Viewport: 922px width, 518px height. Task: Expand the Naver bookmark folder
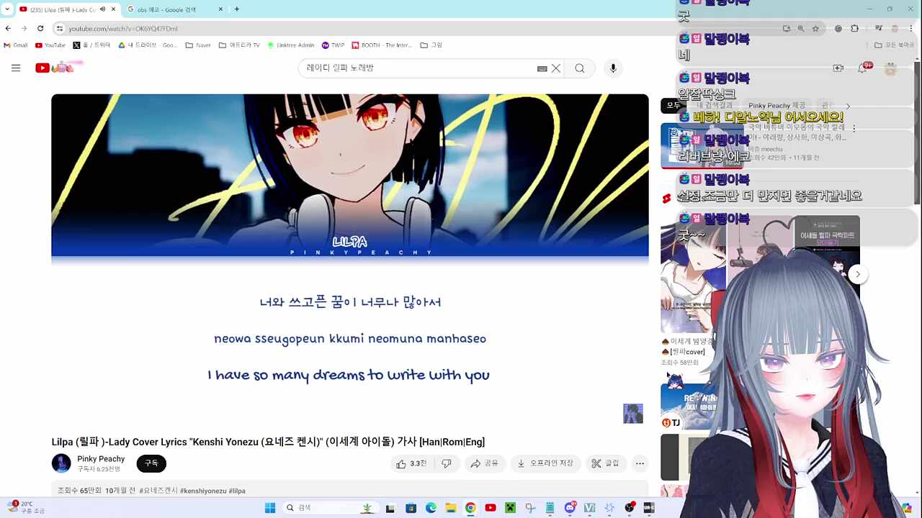coord(198,45)
